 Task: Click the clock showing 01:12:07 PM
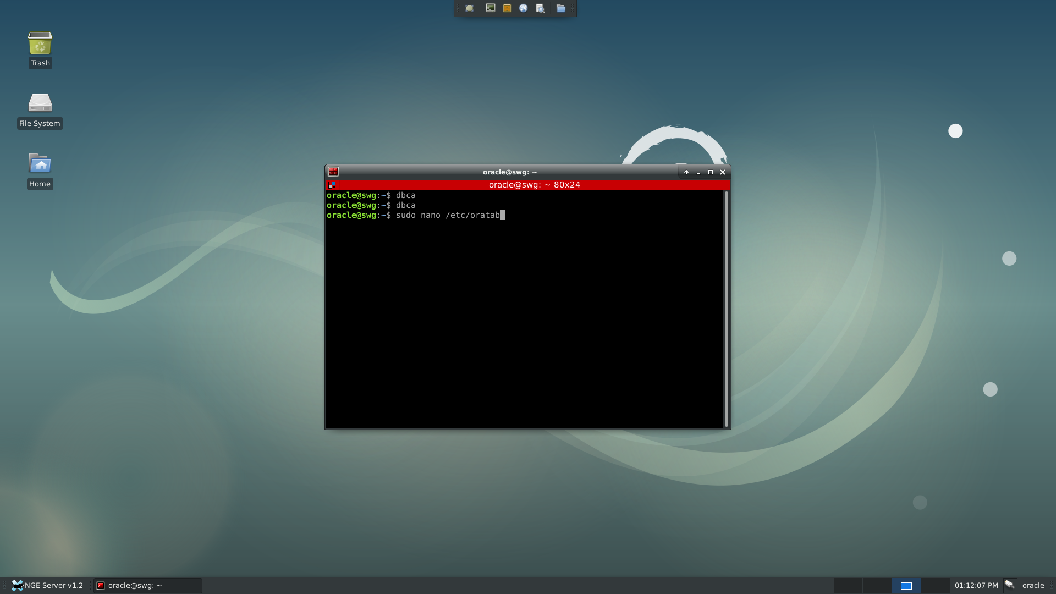976,585
